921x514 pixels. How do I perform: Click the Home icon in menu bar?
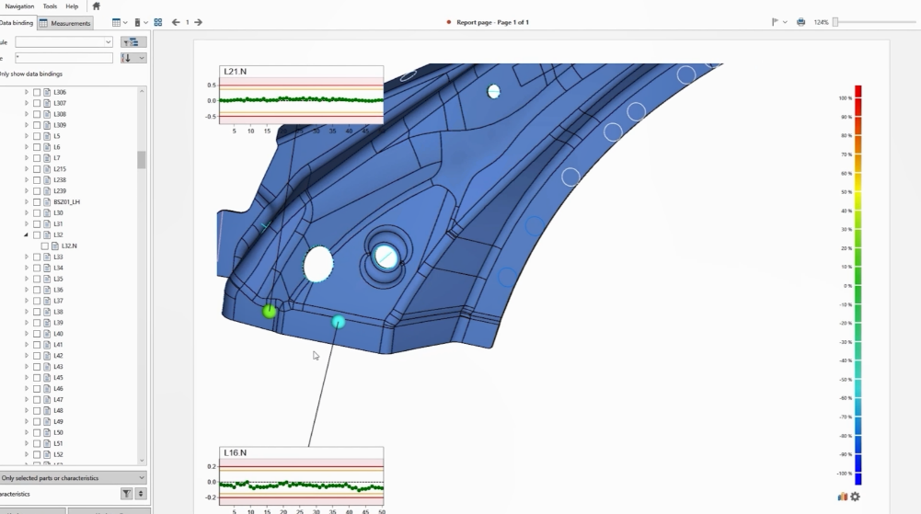97,6
